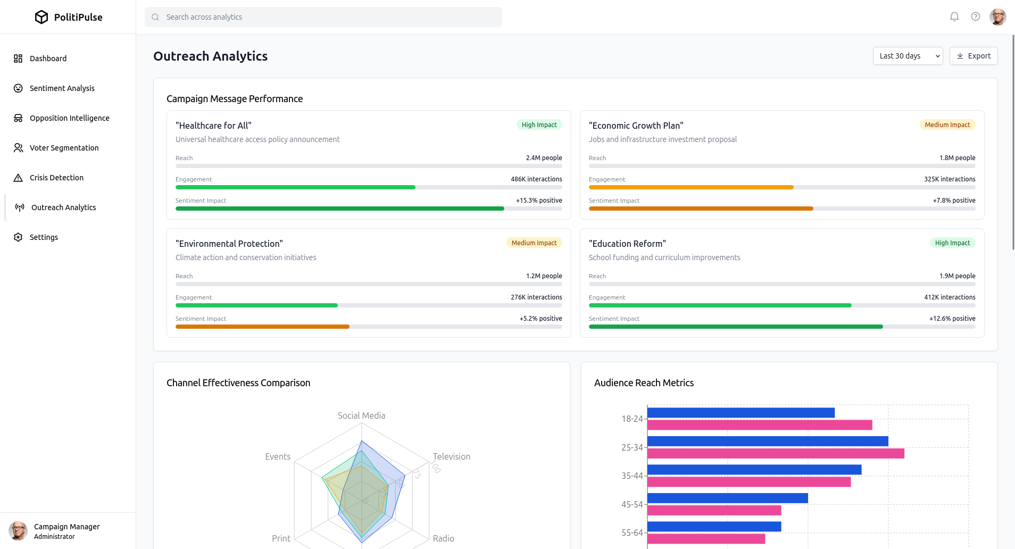Click the Campaign Manager profile name
The image size is (1015, 549).
67,527
